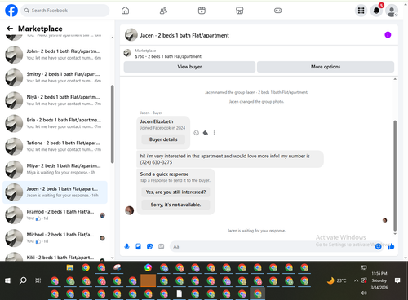The height and width of the screenshot is (300, 408).
Task: Open the Home feed icon
Action: pos(125,11)
